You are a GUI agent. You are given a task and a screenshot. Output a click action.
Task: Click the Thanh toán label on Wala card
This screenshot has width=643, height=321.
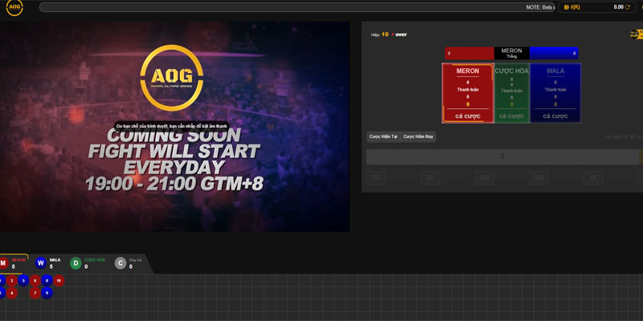point(555,90)
